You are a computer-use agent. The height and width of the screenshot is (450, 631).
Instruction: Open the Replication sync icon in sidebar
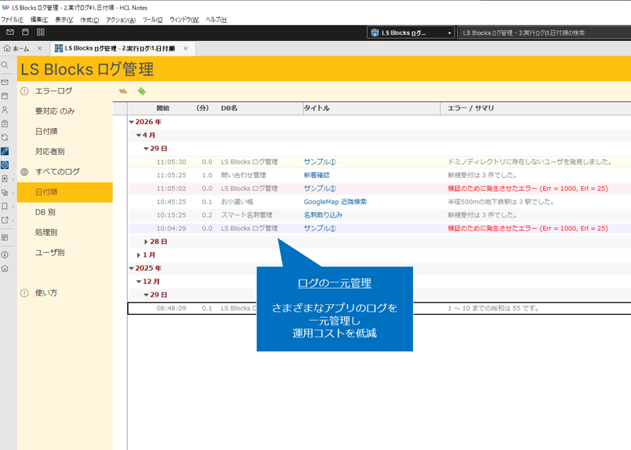tap(5, 138)
